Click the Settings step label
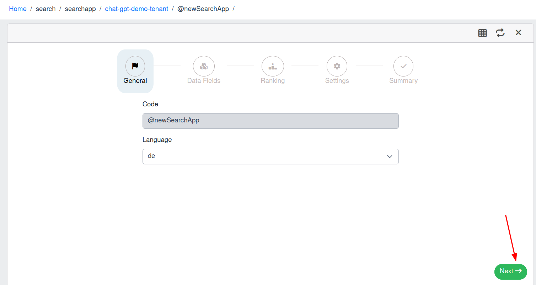Viewport: 536px width, 285px height. [x=337, y=81]
